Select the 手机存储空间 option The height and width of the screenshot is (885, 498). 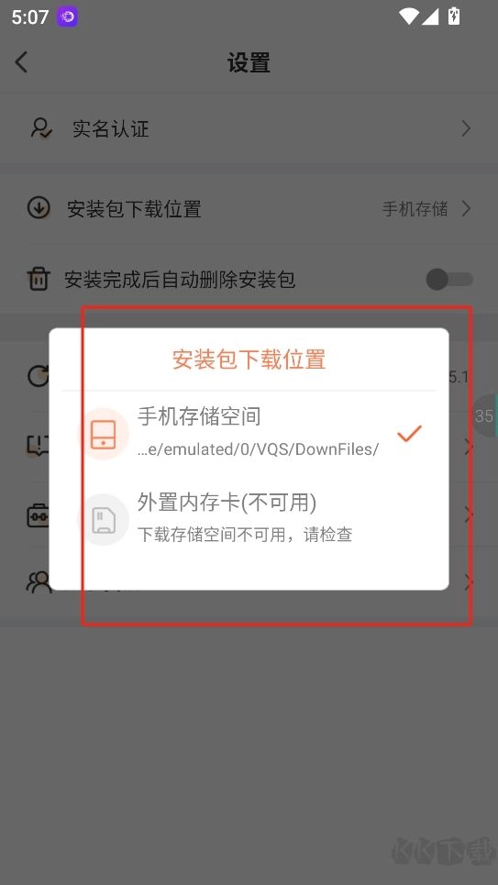pos(249,434)
